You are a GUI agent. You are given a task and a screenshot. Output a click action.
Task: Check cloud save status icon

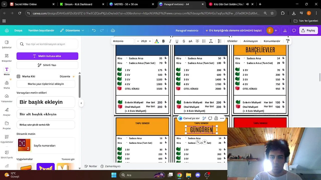click(113, 30)
